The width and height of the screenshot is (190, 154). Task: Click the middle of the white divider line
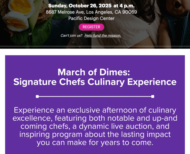[x=95, y=97]
